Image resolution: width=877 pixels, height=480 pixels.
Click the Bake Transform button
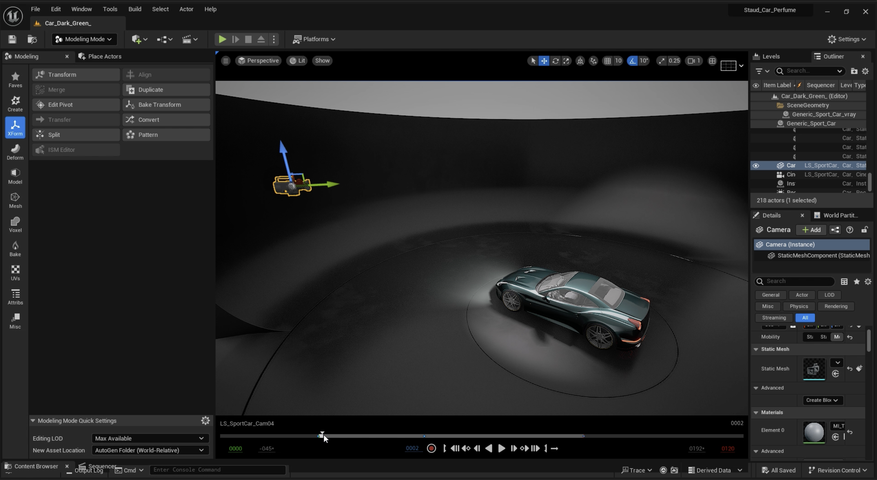tap(166, 105)
